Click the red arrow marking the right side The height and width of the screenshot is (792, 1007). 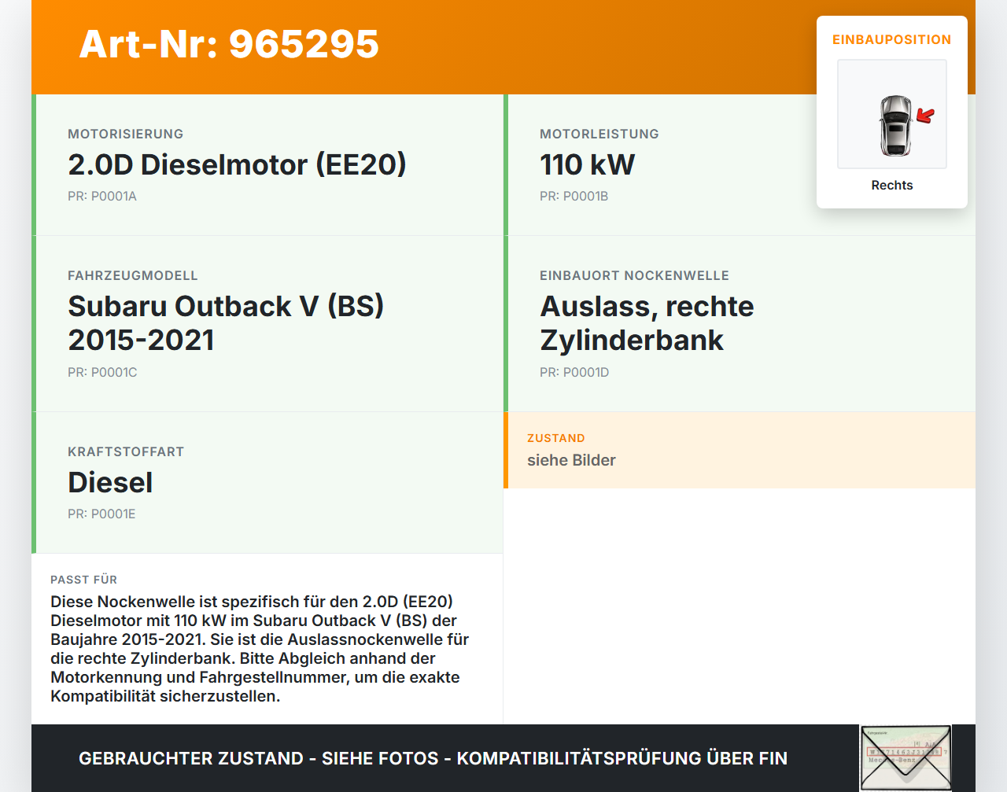[x=926, y=116]
